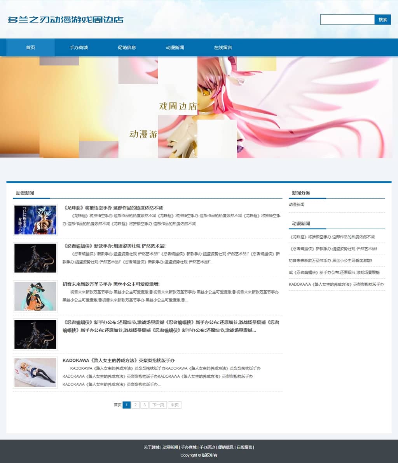Open 动漫新闻 from the top navigation bar

click(x=175, y=48)
